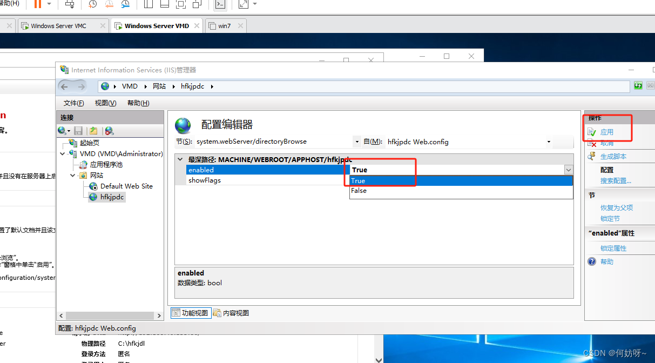Viewport: 655px width, 363px height.
Task: Open the 文件(F) menu in IIS Manager
Action: point(74,103)
